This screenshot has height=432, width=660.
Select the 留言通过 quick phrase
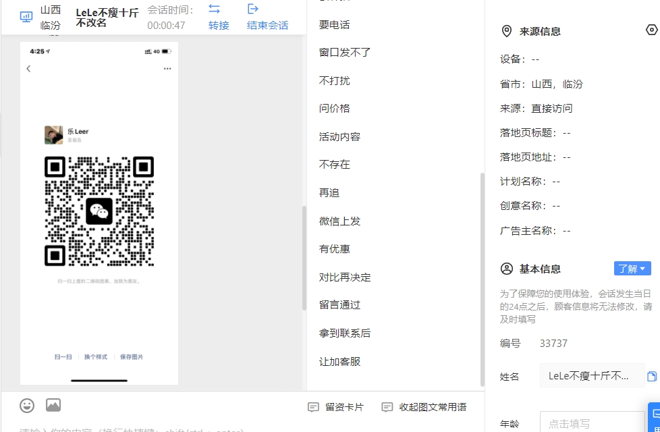(339, 305)
